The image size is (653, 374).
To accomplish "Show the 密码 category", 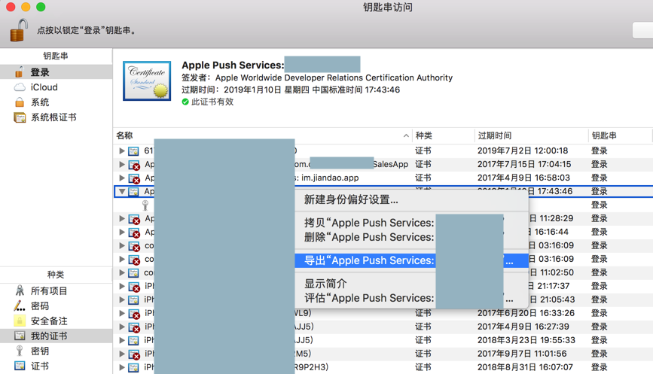I will click(x=56, y=306).
